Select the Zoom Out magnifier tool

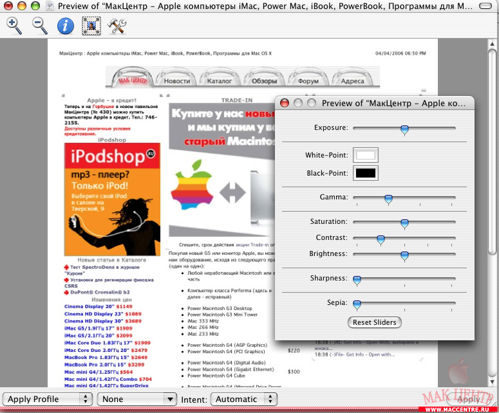coord(40,26)
